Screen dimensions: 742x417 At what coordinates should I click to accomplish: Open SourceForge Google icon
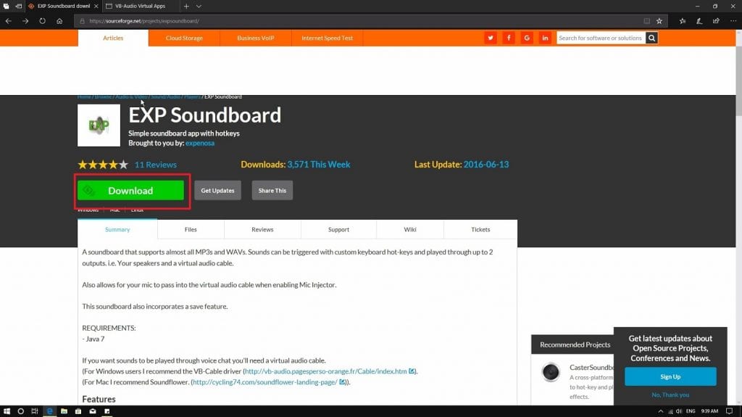527,38
